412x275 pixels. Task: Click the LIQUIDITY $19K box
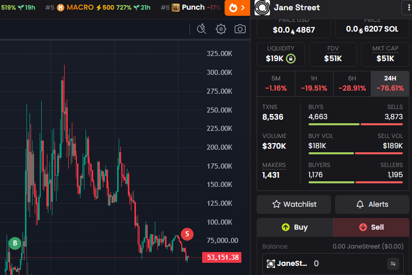click(281, 54)
